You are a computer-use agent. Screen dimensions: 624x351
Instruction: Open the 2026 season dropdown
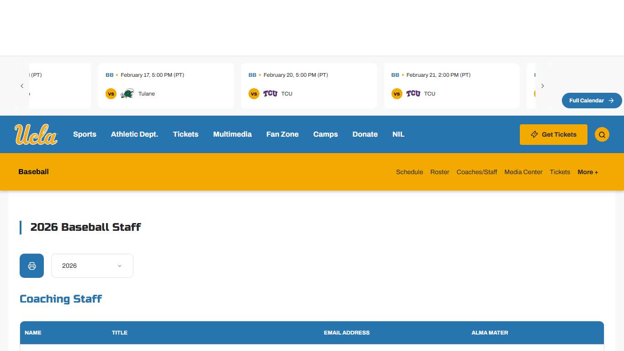(x=92, y=266)
